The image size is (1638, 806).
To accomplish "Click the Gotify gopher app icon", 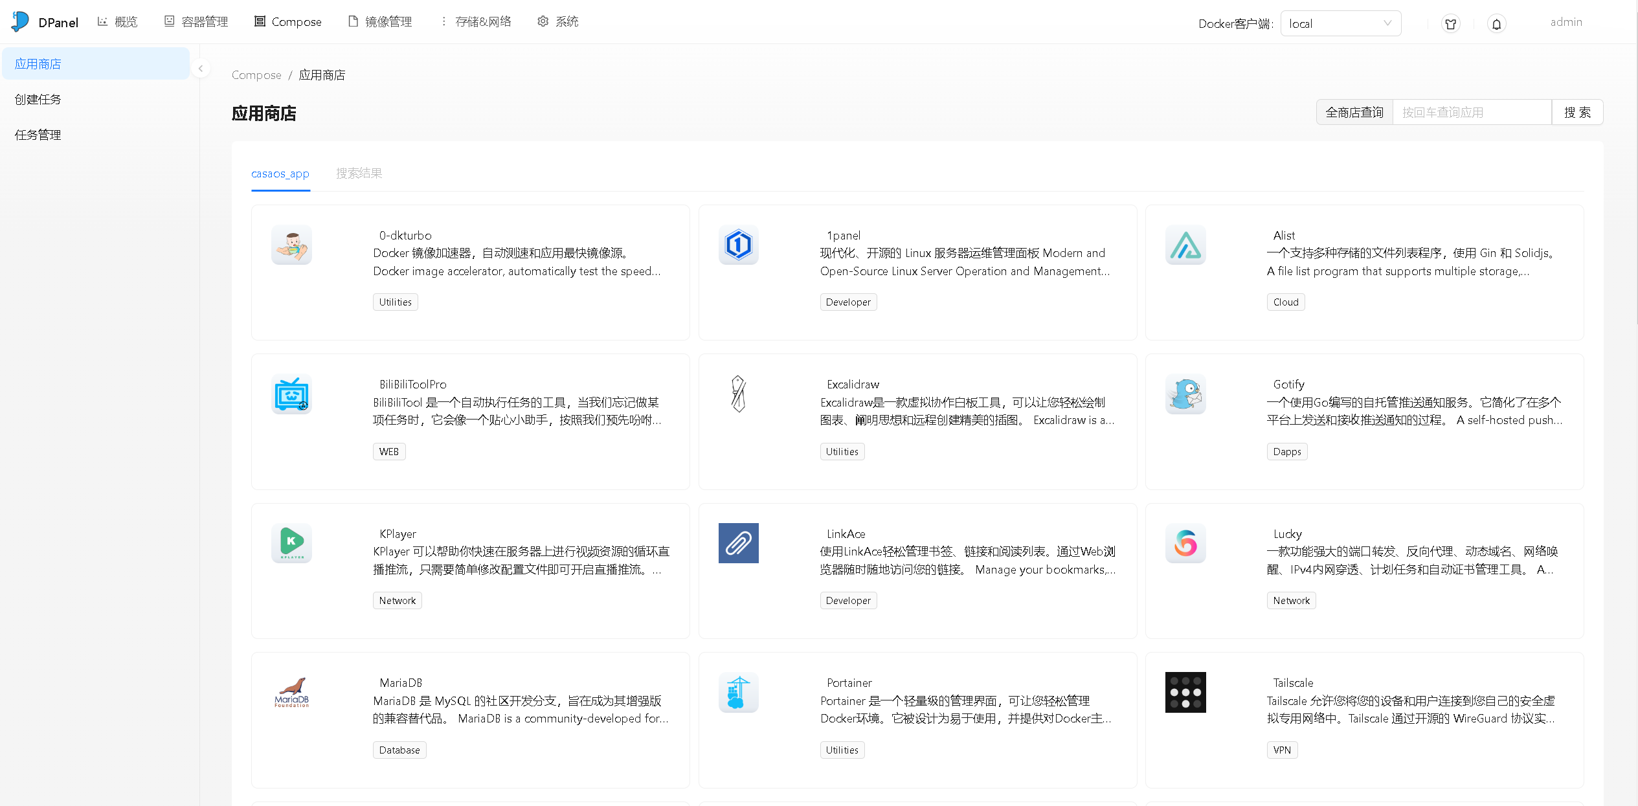I will point(1185,394).
